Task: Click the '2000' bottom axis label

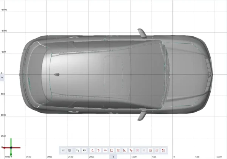Action: 92,157
